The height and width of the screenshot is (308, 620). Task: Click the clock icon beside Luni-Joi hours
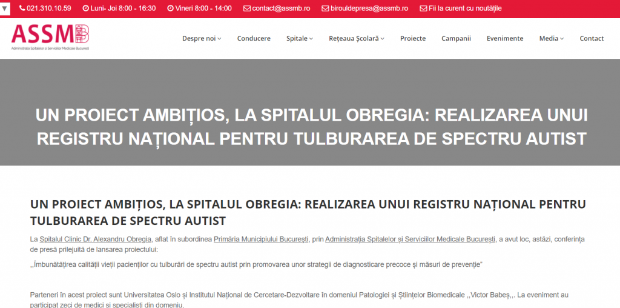click(x=85, y=8)
